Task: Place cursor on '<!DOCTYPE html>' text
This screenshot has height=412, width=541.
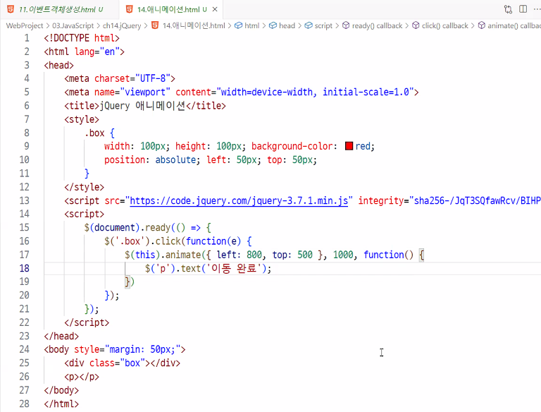Action: click(x=82, y=38)
